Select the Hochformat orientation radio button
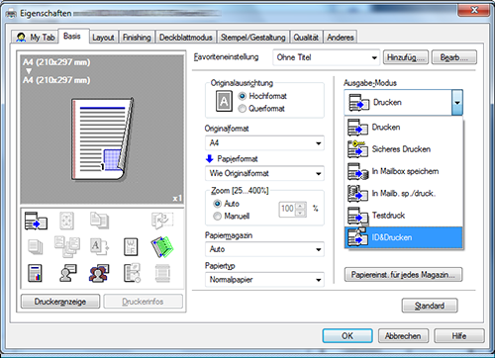Viewport: 495px width, 358px height. 243,96
